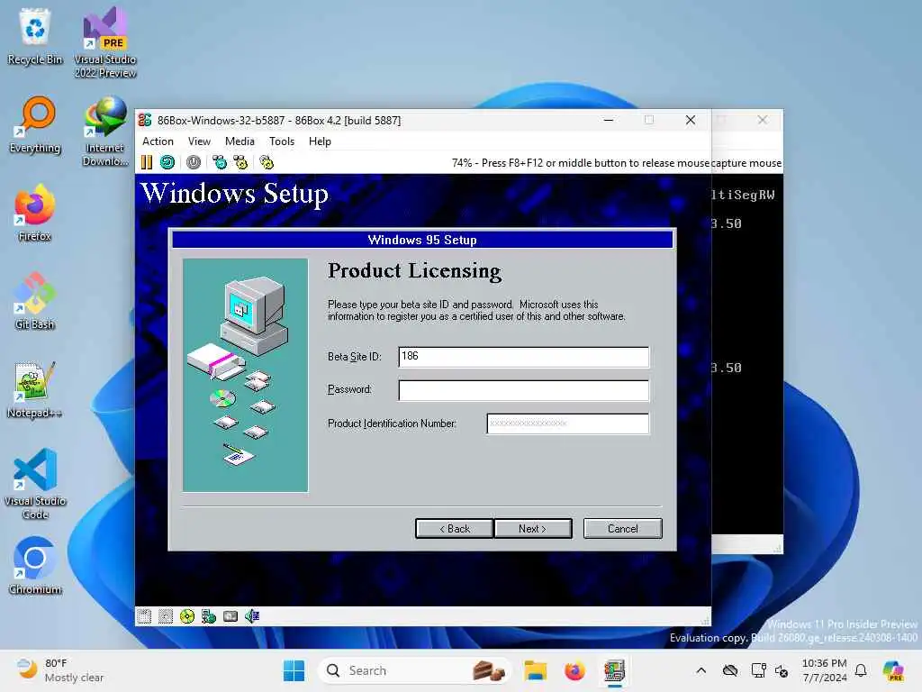Open weather widget showing 80°F
922x692 pixels.
tap(60, 670)
